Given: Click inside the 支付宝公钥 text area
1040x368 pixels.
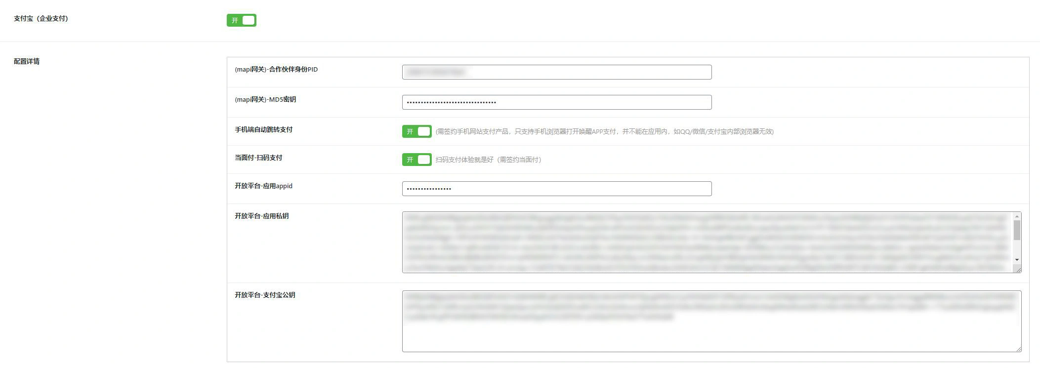Looking at the screenshot, I should coord(711,321).
